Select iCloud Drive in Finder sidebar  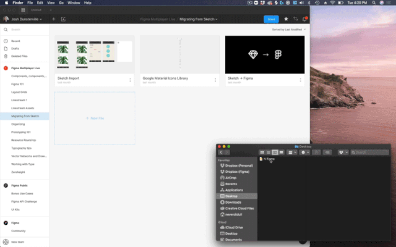(231, 227)
